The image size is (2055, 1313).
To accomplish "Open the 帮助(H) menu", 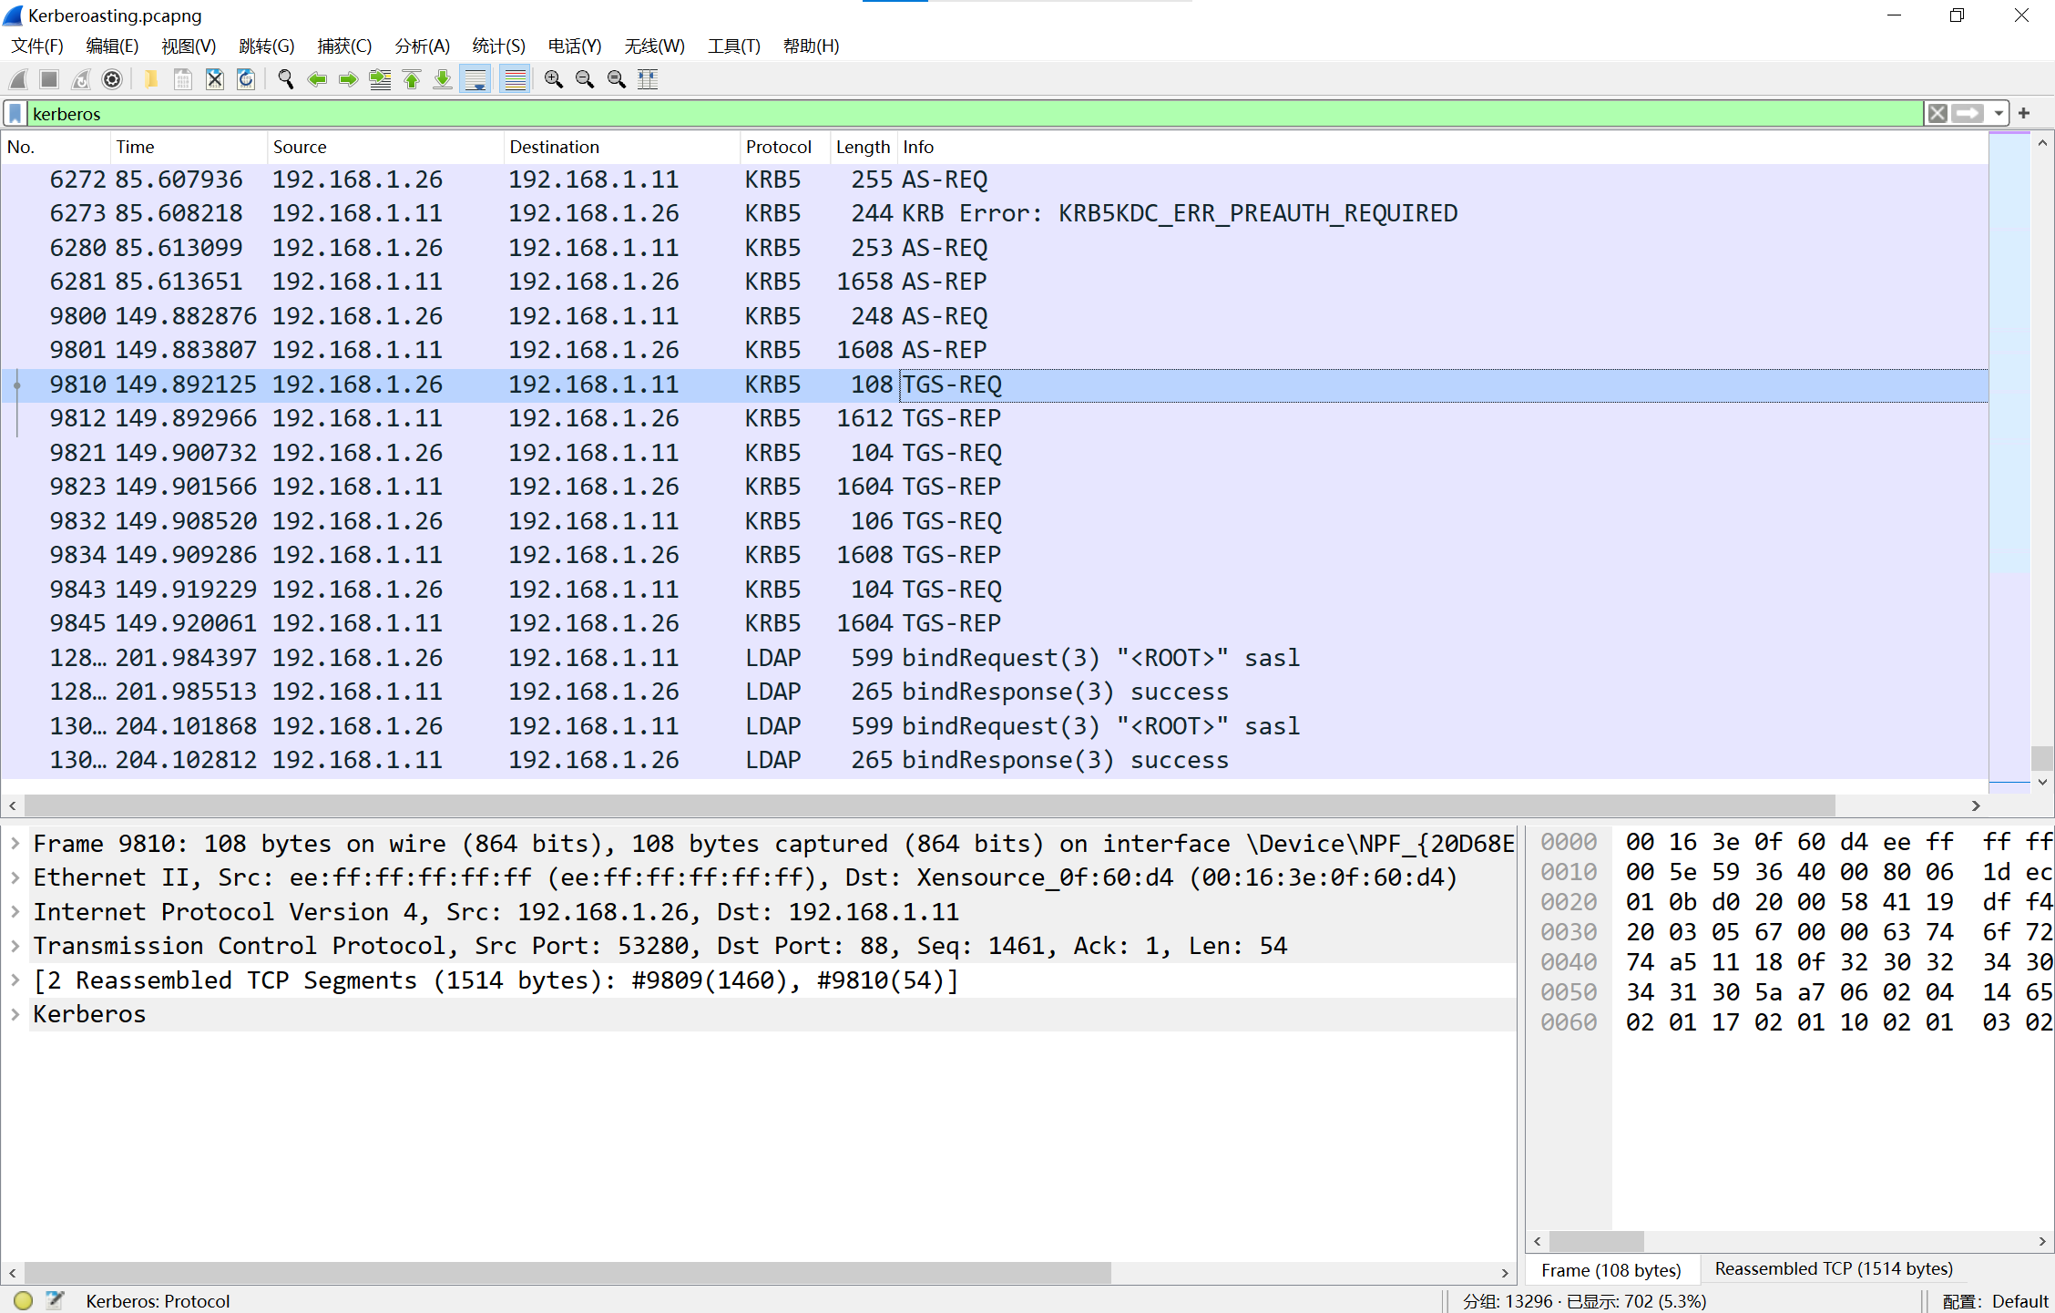I will (811, 46).
